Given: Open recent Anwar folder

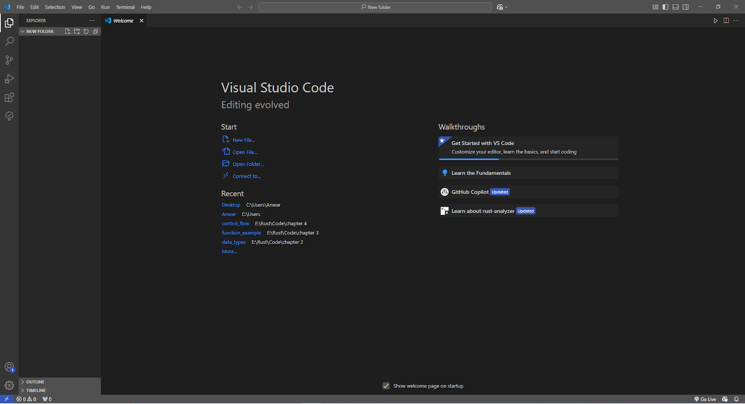Looking at the screenshot, I should click(229, 214).
